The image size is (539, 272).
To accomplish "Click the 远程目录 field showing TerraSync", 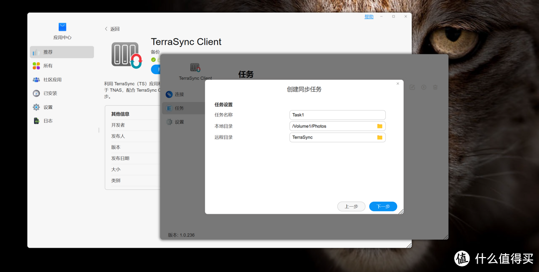I will click(x=337, y=137).
